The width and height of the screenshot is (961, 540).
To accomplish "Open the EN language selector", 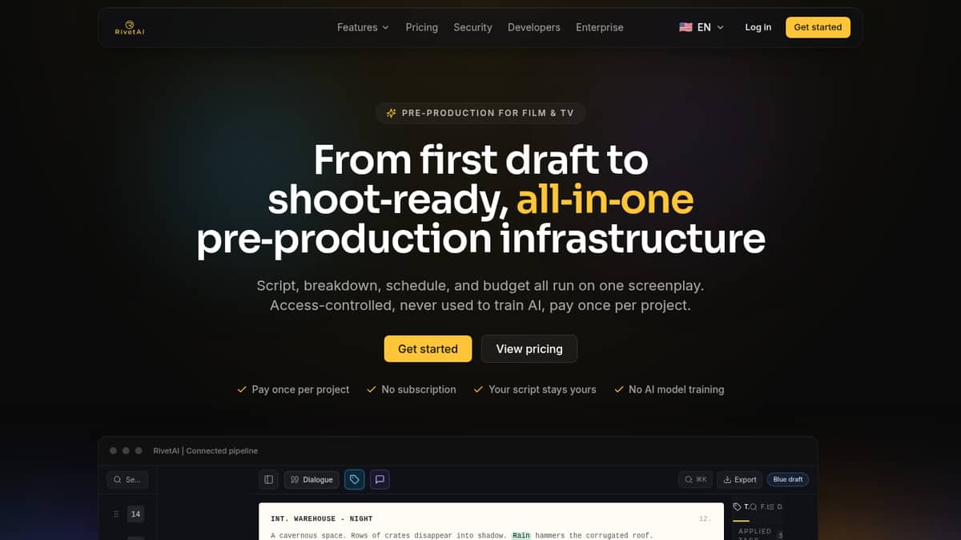I will 702,27.
